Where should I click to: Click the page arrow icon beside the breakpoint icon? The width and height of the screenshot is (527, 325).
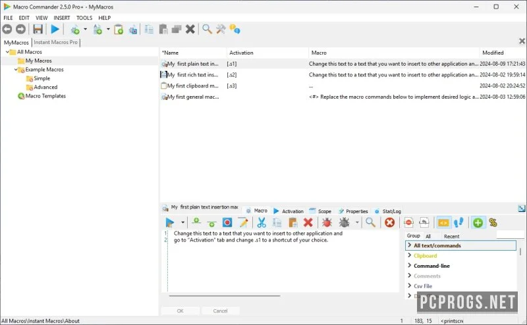[424, 222]
